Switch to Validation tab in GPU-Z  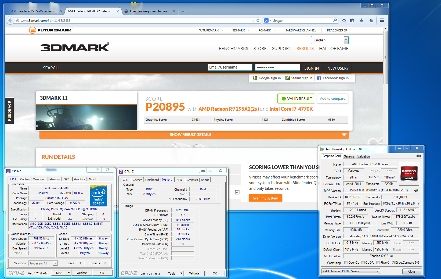coord(364,156)
